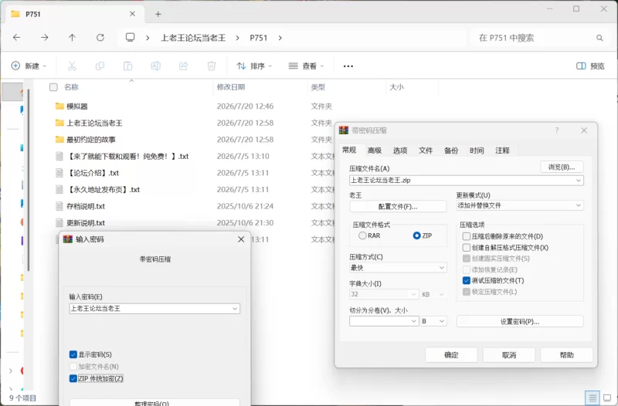Image resolution: width=618 pixels, height=406 pixels.
Task: Switch to the 时间 tab
Action: pos(477,150)
